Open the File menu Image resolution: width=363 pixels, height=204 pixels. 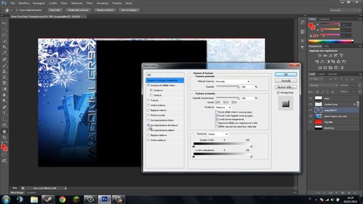[x=12, y=3]
